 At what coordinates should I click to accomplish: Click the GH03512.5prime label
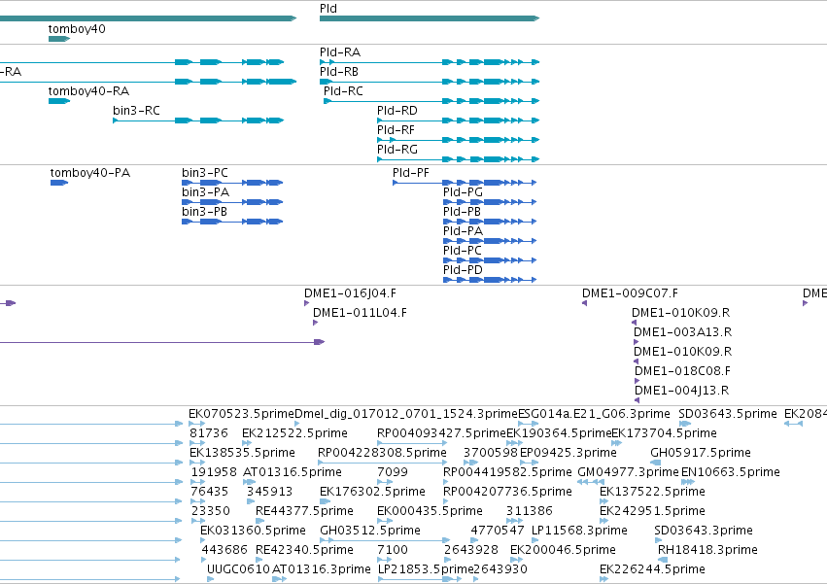pyautogui.click(x=370, y=531)
